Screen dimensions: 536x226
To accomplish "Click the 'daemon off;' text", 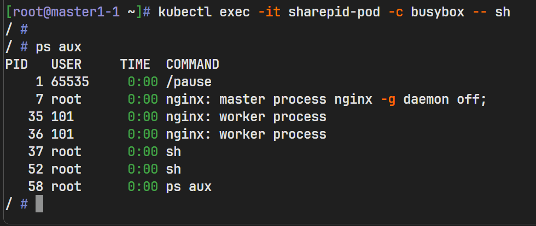I will coord(445,99).
